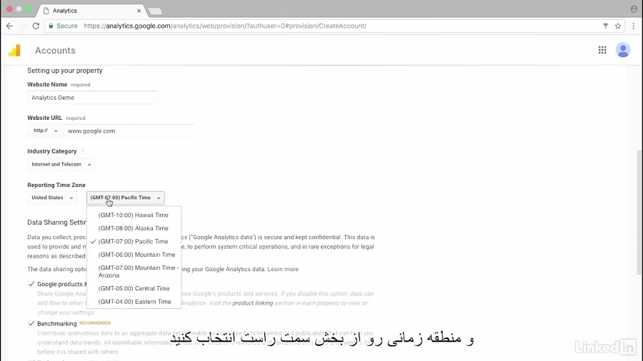The height and width of the screenshot is (361, 643).
Task: Toggle Google products & services checkbox
Action: [x=31, y=284]
